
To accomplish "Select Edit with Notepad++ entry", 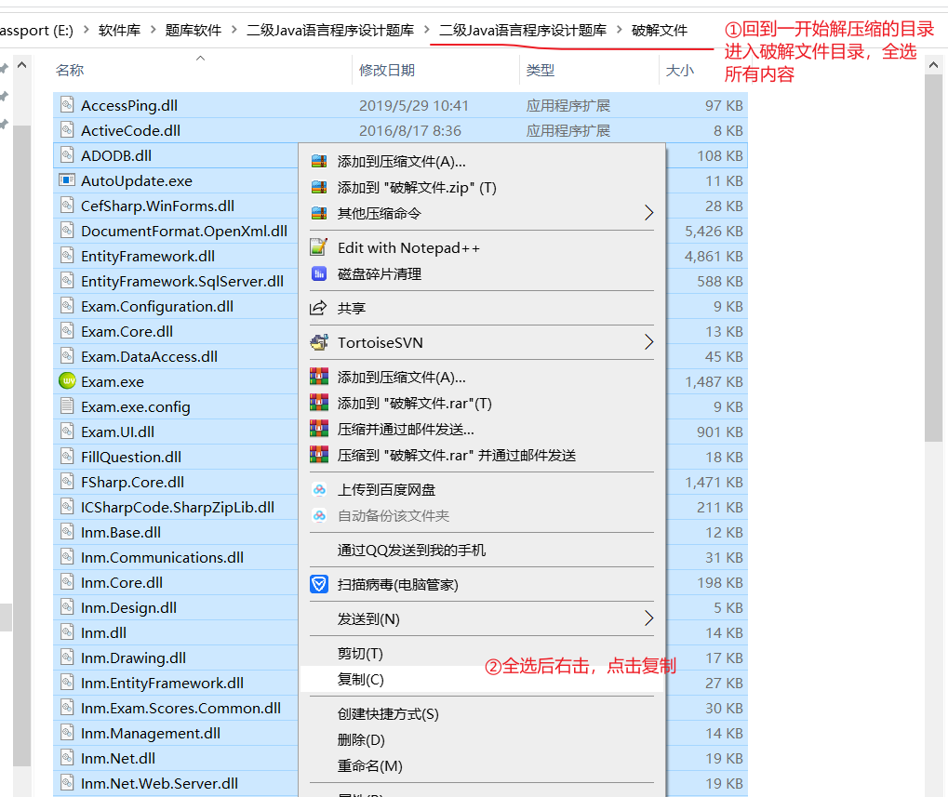I will (x=482, y=247).
